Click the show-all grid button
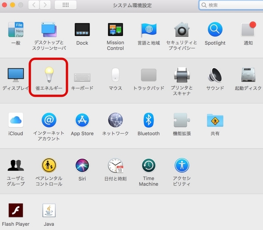Viewport: 263px width, 230px height. (66, 5)
